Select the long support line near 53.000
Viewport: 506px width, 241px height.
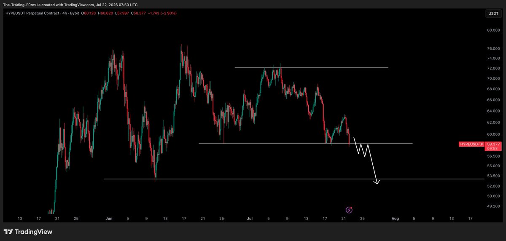[294, 179]
